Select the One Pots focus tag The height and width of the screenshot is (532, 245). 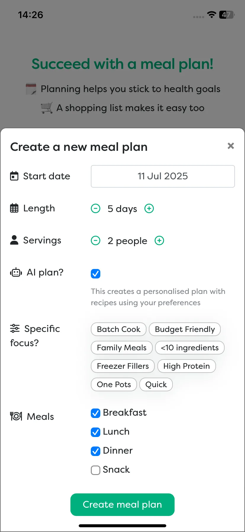[x=114, y=384]
